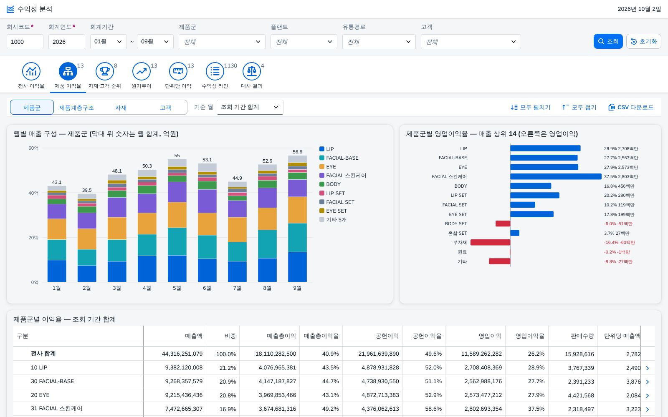Open the 31 FACIAL 스킨케어 row chevron

click(648, 409)
